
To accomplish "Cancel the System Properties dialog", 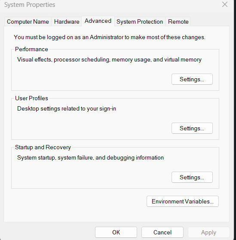I will click(162, 232).
